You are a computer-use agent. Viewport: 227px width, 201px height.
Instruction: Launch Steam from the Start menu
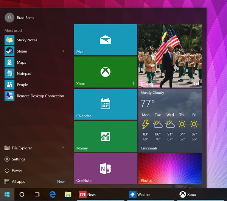22,51
